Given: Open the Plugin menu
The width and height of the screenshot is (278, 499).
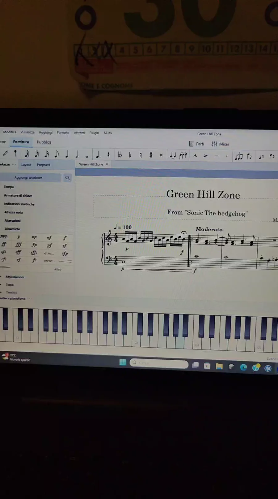Looking at the screenshot, I should (x=94, y=133).
